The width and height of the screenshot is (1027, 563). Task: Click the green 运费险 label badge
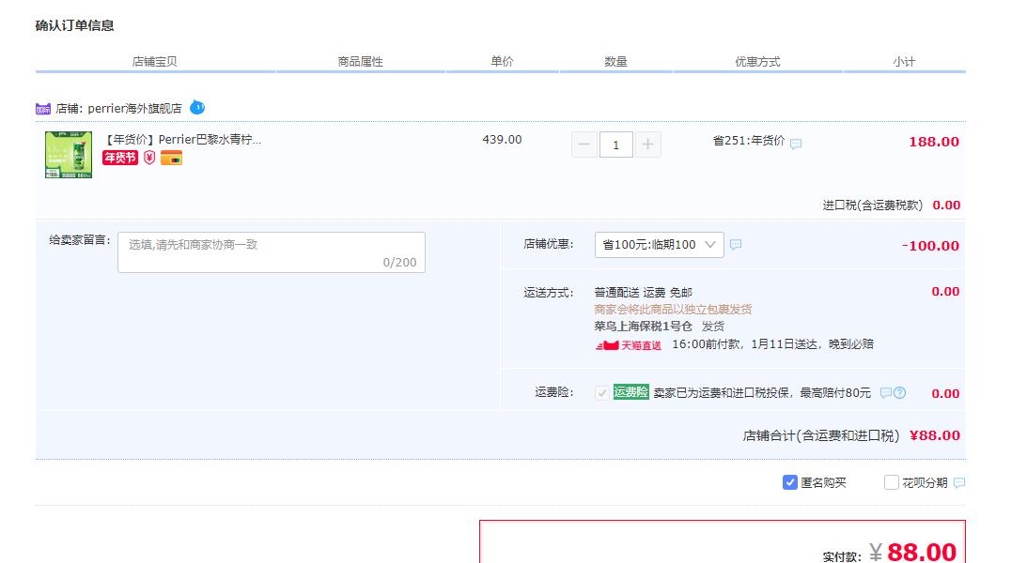[x=630, y=392]
